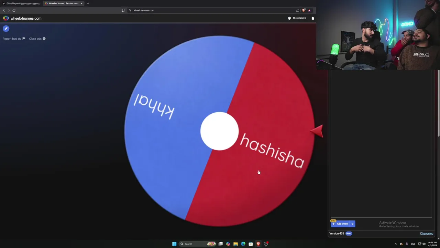Click the OBS taskbar icon

click(266, 244)
